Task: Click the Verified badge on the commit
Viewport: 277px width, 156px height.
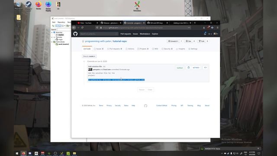Action: (x=180, y=68)
